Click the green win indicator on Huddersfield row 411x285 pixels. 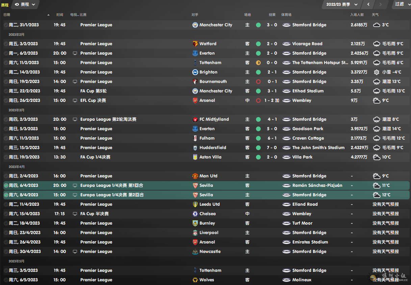[258, 148]
